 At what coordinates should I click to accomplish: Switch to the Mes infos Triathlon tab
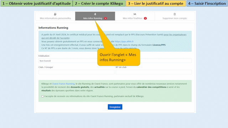coord(135,16)
